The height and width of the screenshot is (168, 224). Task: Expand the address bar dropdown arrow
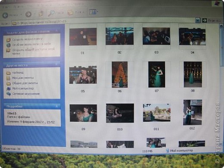click(198, 21)
